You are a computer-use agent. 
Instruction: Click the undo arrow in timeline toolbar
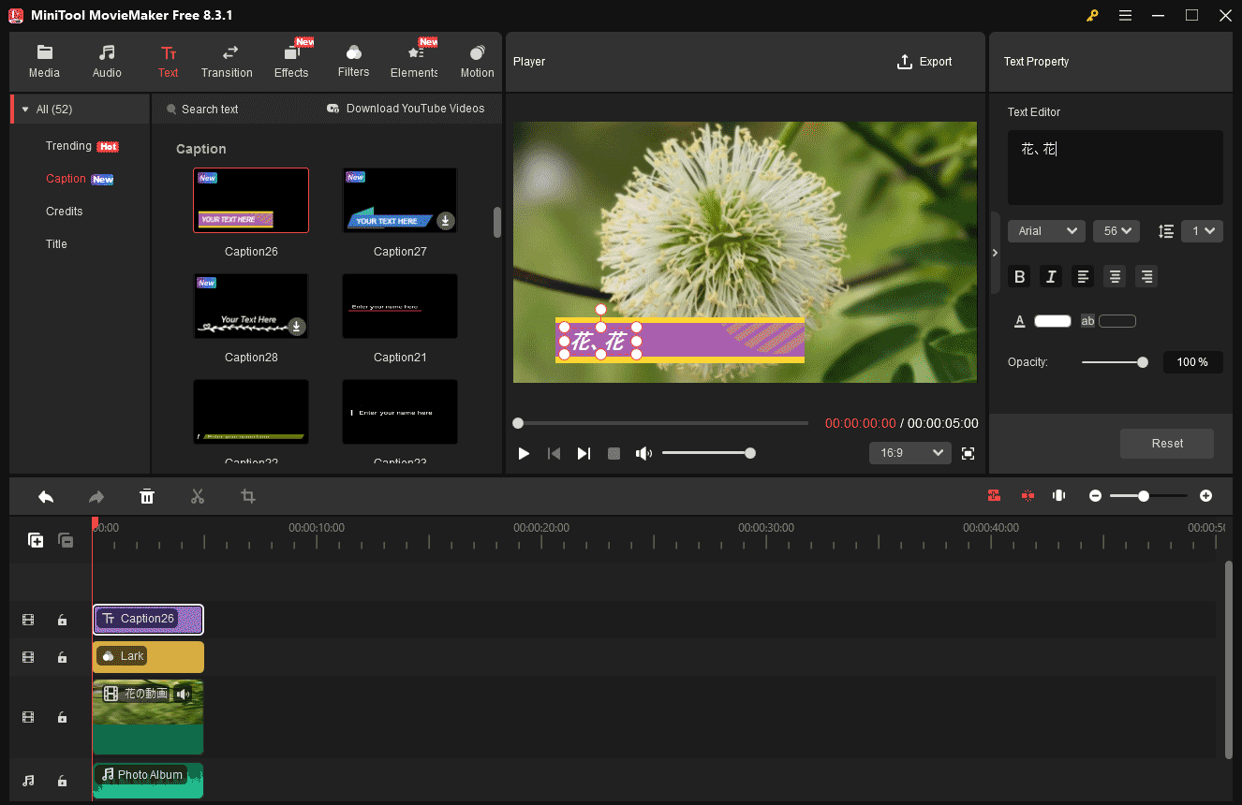(46, 496)
